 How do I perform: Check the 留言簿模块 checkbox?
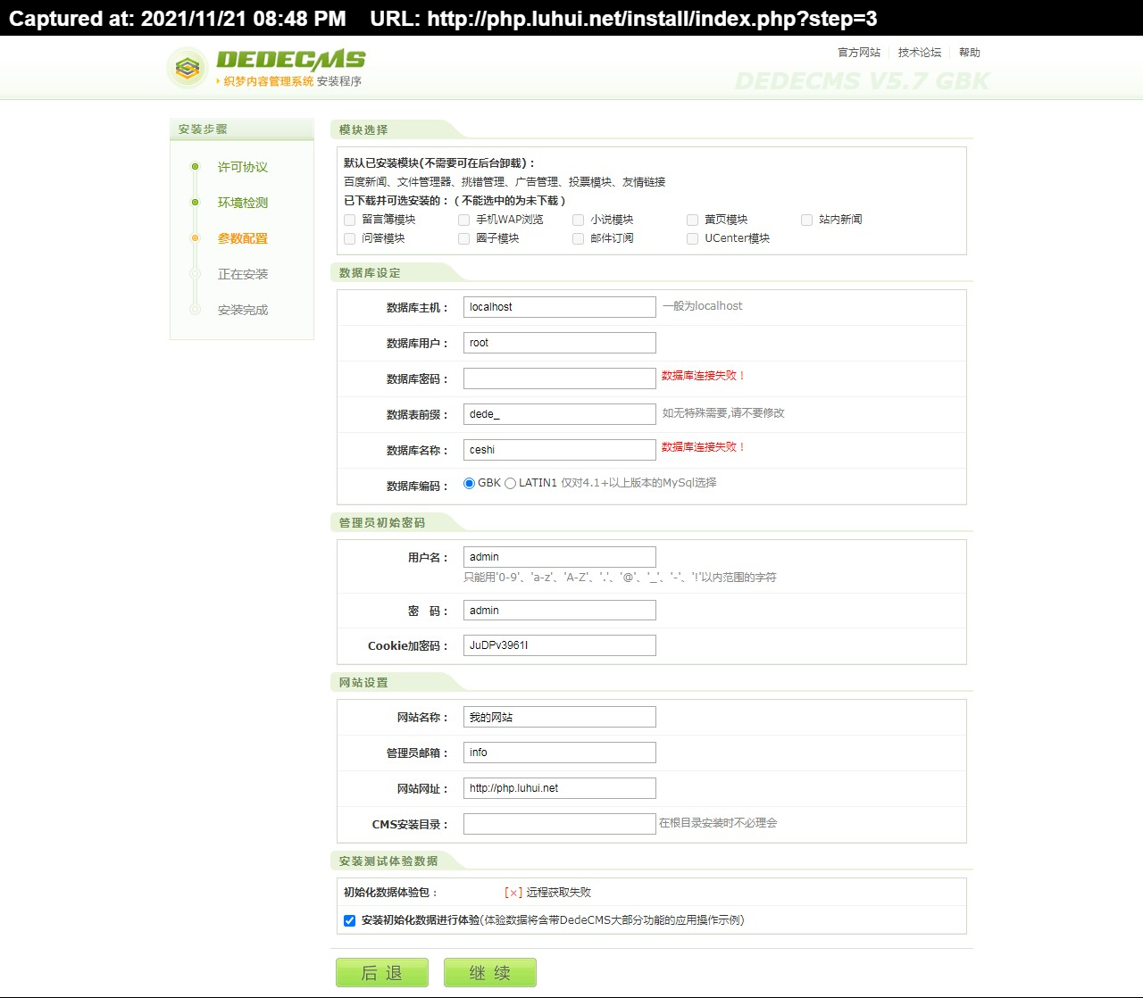pos(350,220)
